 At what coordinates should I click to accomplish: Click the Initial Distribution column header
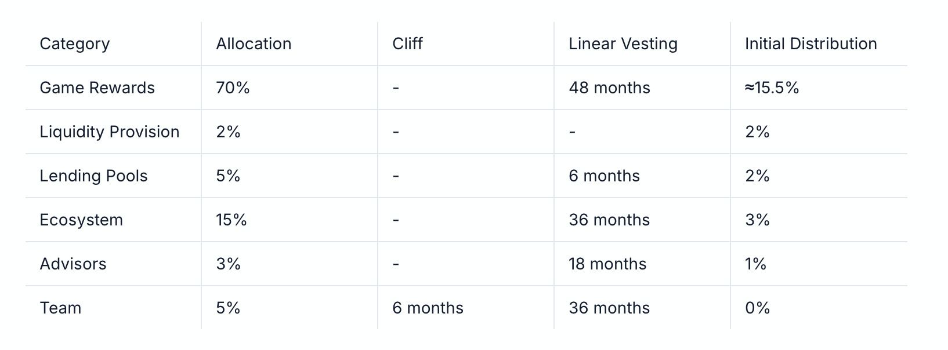pyautogui.click(x=810, y=44)
